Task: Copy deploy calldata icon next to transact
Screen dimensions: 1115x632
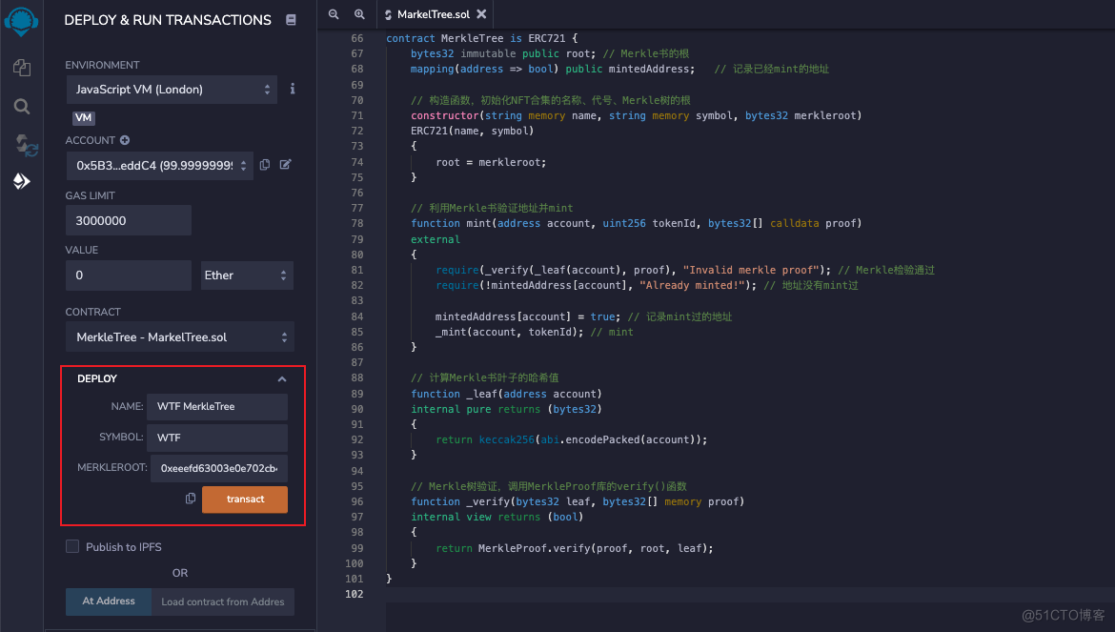Action: [x=191, y=499]
